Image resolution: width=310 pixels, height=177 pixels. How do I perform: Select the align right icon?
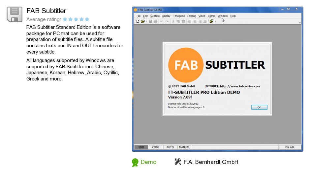coord(200,21)
